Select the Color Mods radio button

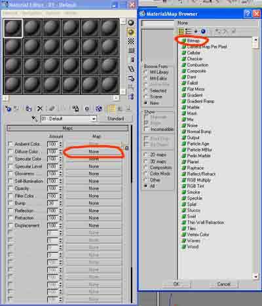click(145, 174)
